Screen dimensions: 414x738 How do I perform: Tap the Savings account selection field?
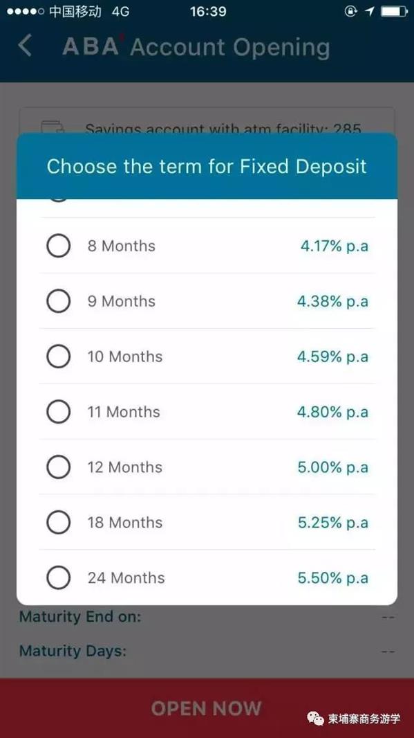click(207, 121)
